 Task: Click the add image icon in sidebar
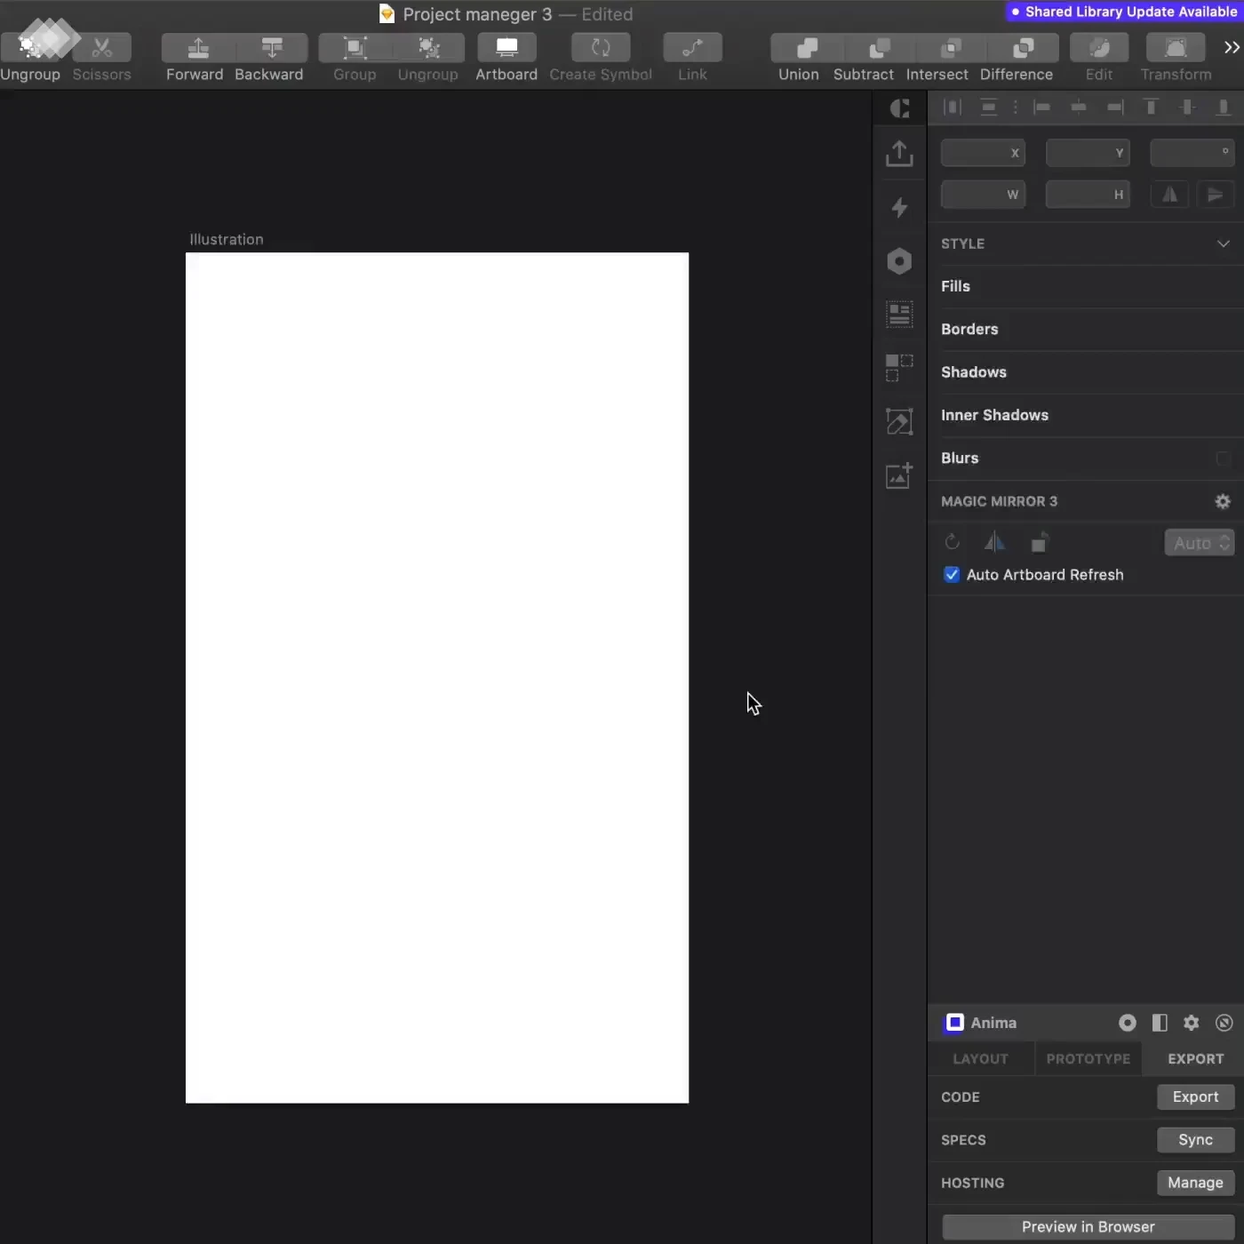(899, 476)
